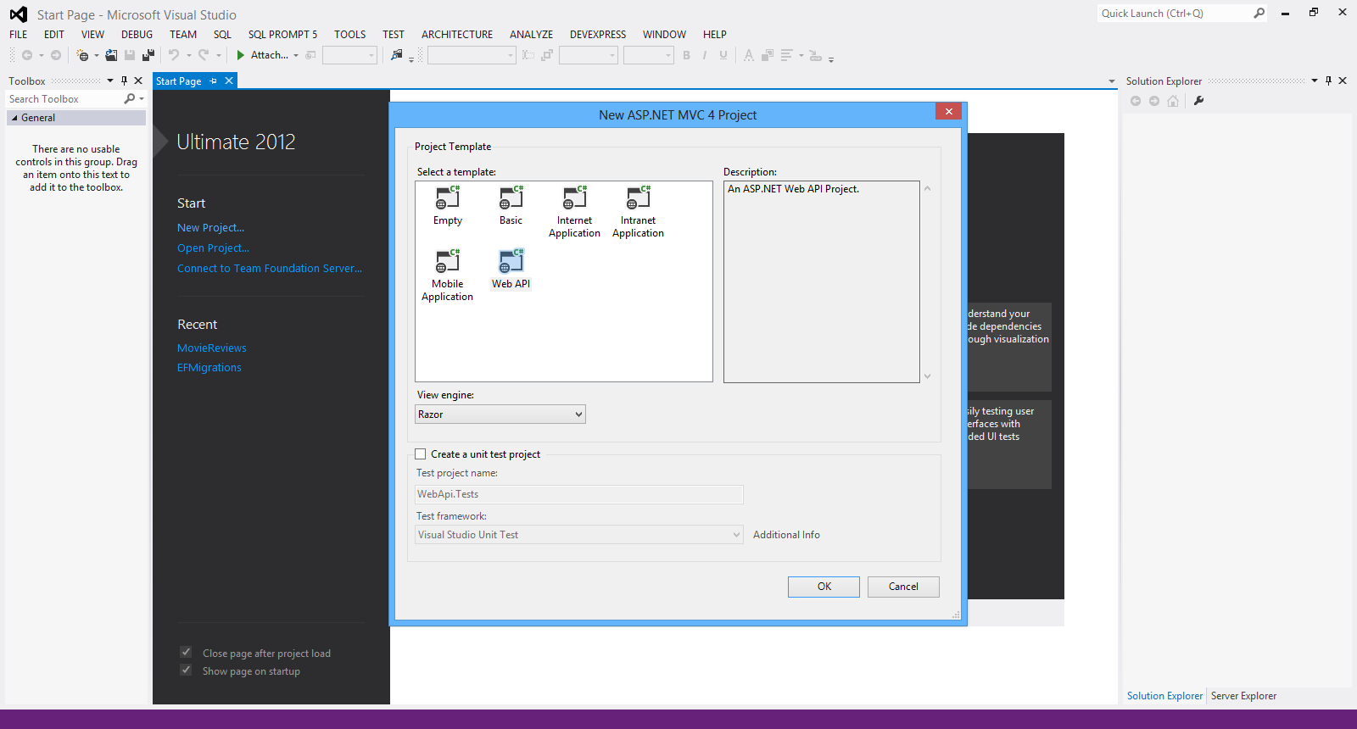Click the Bold formatting icon
1357x729 pixels.
pyautogui.click(x=686, y=55)
